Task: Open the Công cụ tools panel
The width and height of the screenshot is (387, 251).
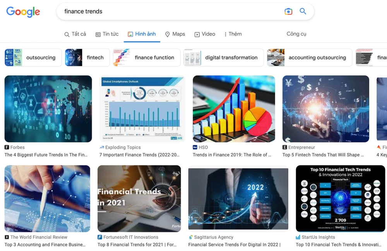Action: [x=296, y=34]
